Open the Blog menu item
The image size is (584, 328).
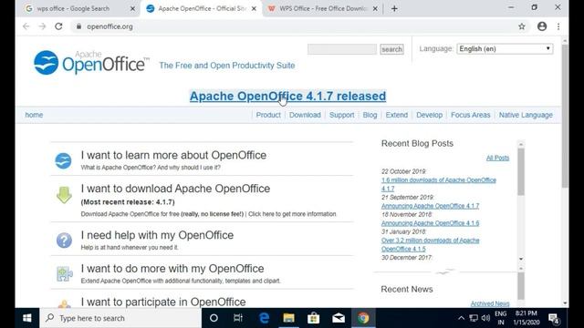coord(370,115)
